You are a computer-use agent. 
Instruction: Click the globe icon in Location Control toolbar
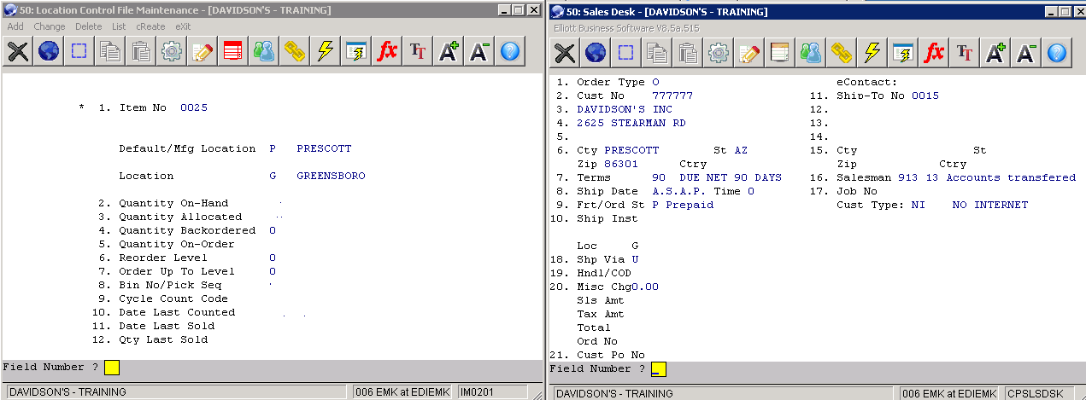point(48,51)
